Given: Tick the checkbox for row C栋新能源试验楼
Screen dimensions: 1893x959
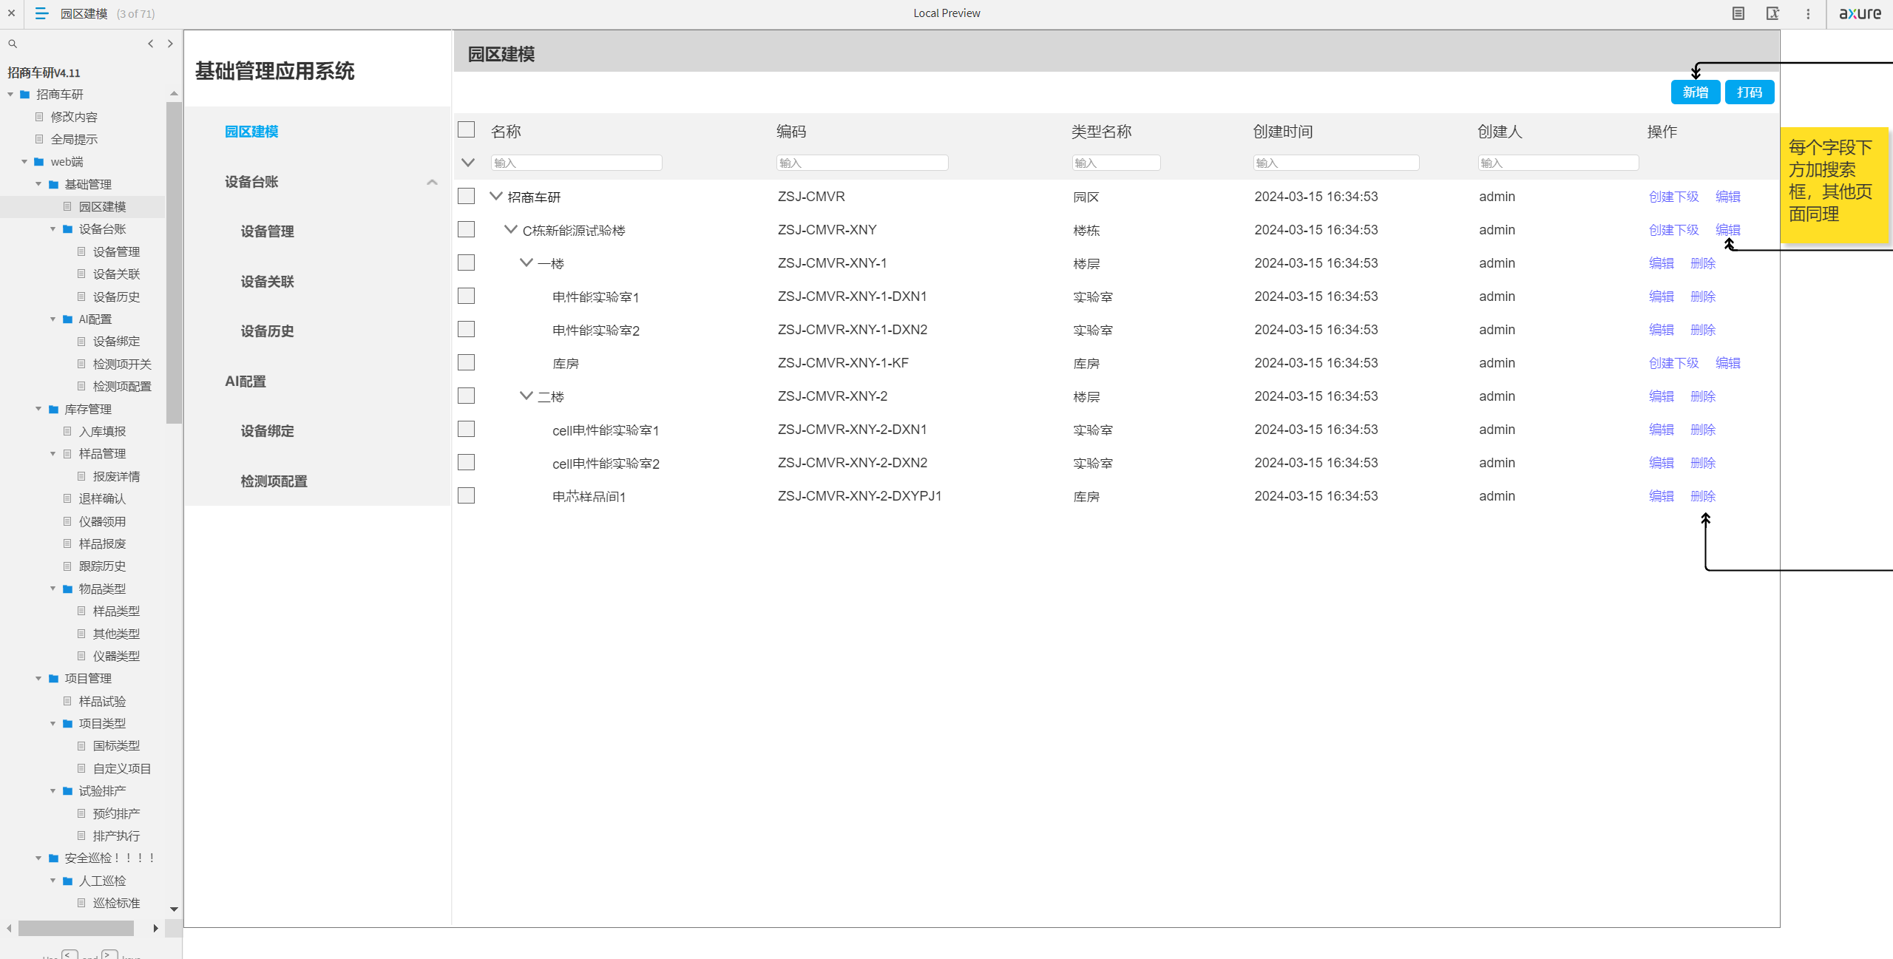Looking at the screenshot, I should tap(466, 229).
